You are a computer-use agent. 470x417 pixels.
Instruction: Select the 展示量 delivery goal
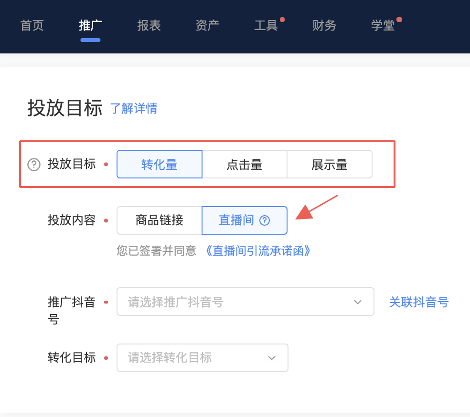click(x=330, y=164)
